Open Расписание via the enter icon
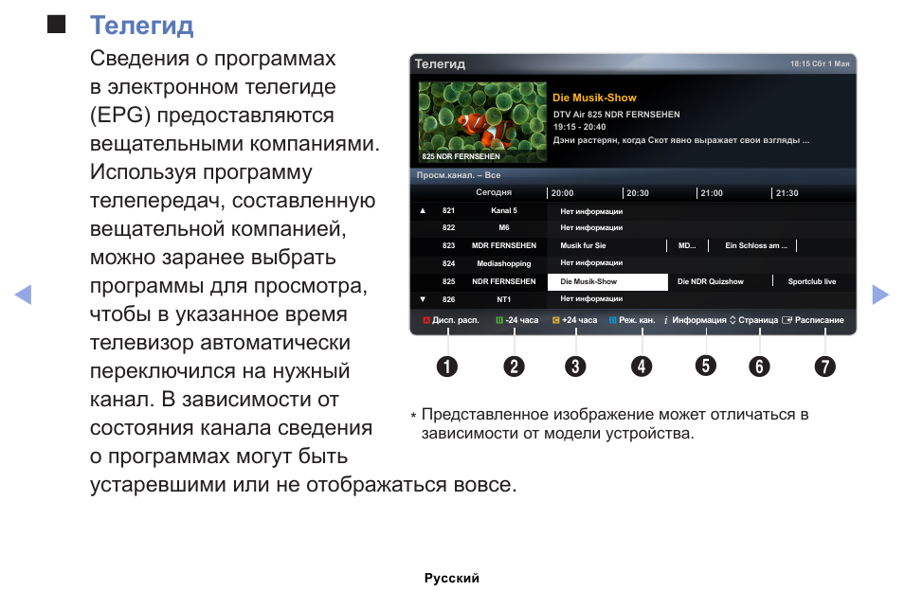The height and width of the screenshot is (591, 905). (x=787, y=320)
